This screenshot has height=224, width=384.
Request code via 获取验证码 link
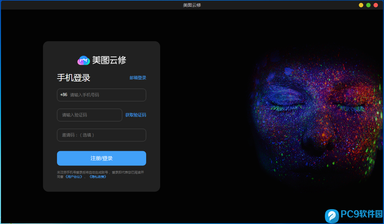[x=136, y=115]
